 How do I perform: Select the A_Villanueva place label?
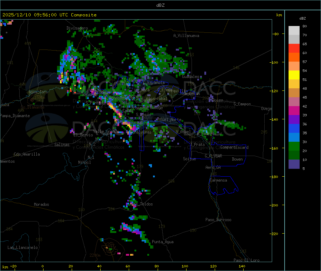click(x=186, y=36)
